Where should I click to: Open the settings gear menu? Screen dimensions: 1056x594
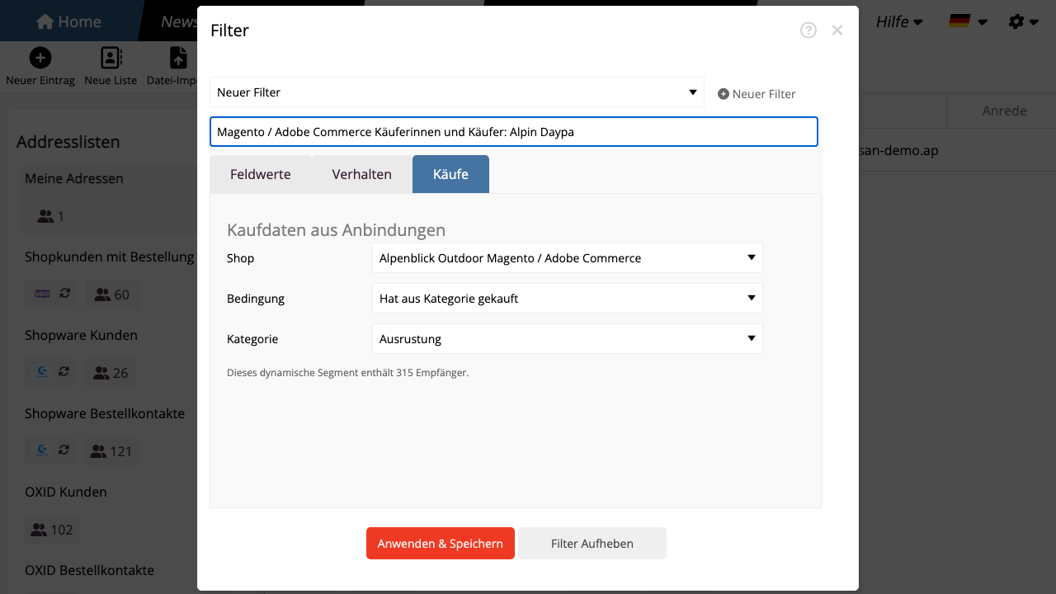click(x=1024, y=21)
